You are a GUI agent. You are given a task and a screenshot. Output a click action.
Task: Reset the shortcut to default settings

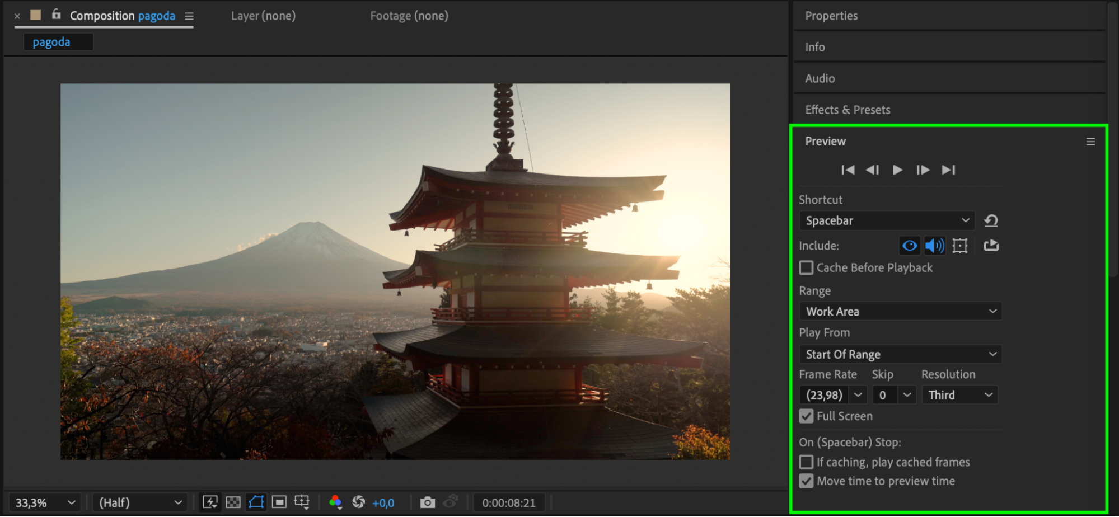pyautogui.click(x=991, y=220)
